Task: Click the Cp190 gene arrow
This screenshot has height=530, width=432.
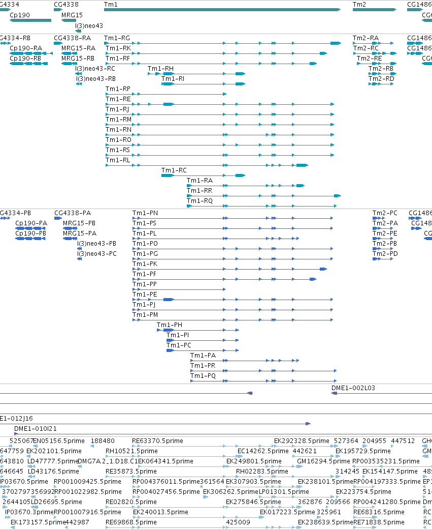Action: (x=30, y=20)
